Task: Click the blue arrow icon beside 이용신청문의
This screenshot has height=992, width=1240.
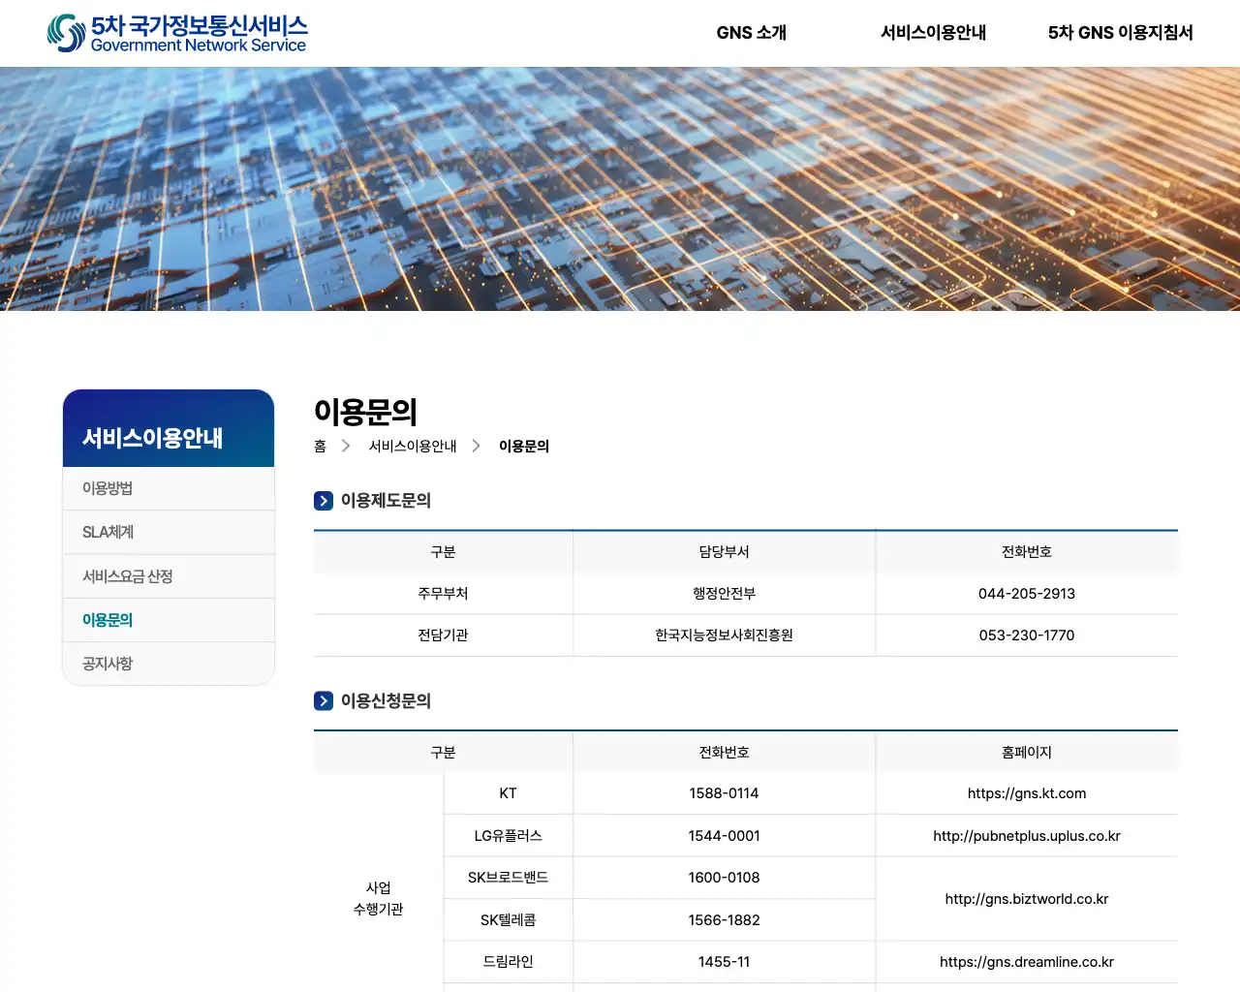Action: click(x=323, y=700)
